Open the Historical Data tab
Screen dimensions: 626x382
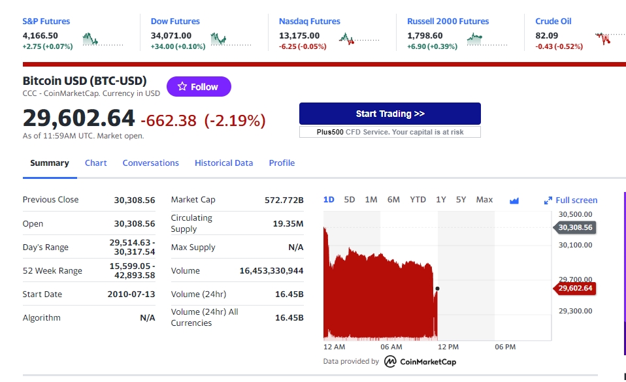tap(223, 163)
